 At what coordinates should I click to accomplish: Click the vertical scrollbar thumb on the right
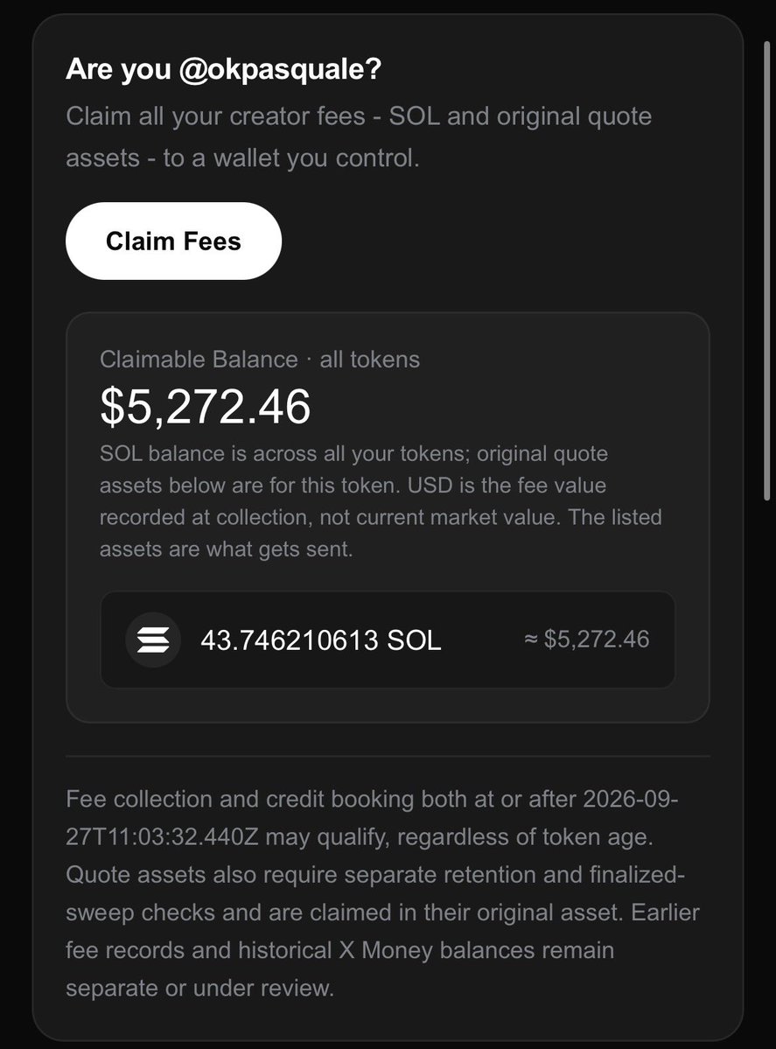click(x=766, y=270)
